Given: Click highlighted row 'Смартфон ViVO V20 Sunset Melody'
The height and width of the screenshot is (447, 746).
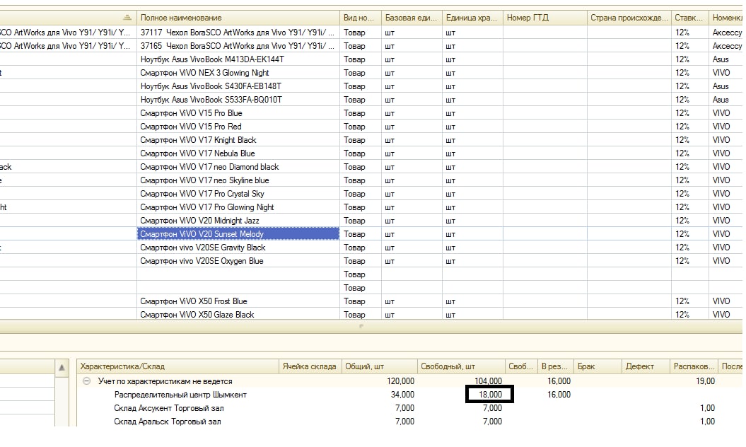Looking at the screenshot, I should pyautogui.click(x=238, y=233).
